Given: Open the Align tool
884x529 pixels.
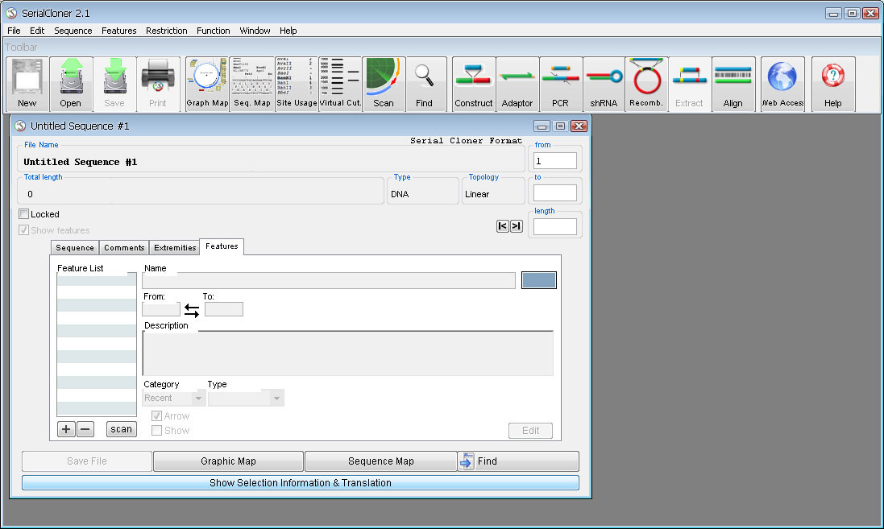Looking at the screenshot, I should click(x=733, y=84).
